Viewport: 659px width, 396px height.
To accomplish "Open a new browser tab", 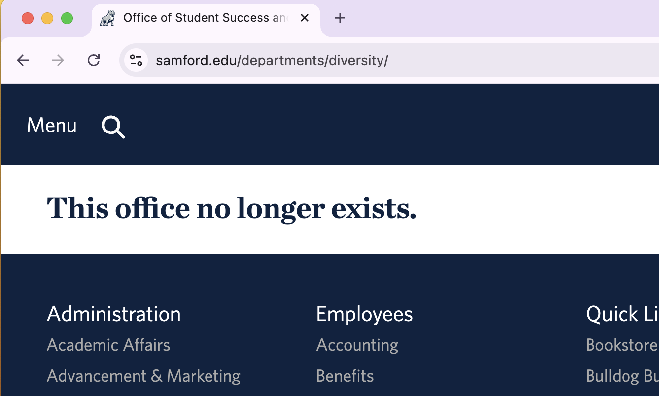I will pos(340,18).
